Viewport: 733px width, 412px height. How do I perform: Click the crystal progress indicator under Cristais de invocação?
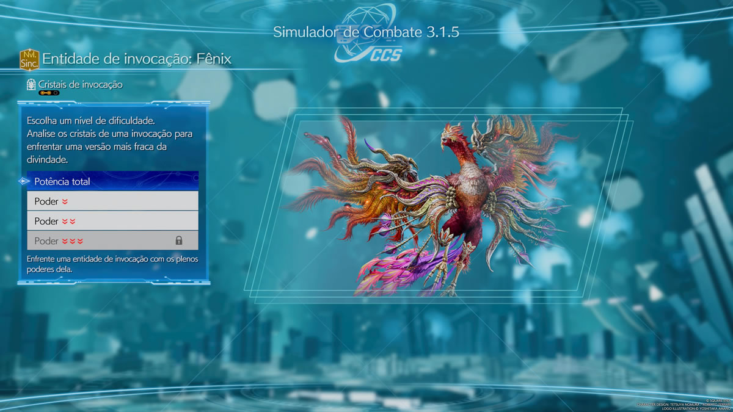pyautogui.click(x=49, y=93)
